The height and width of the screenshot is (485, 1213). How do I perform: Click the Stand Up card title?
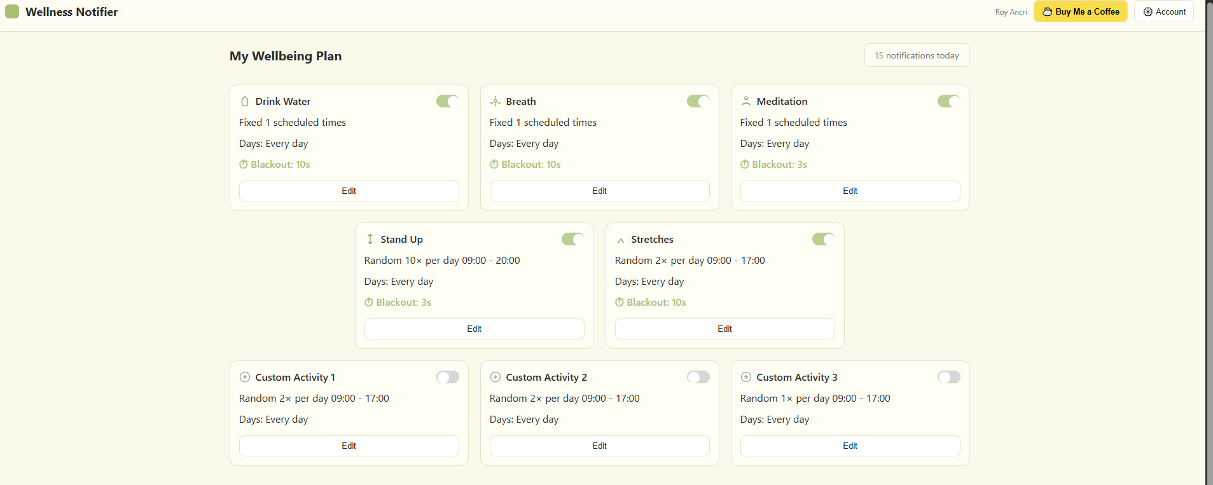click(402, 239)
